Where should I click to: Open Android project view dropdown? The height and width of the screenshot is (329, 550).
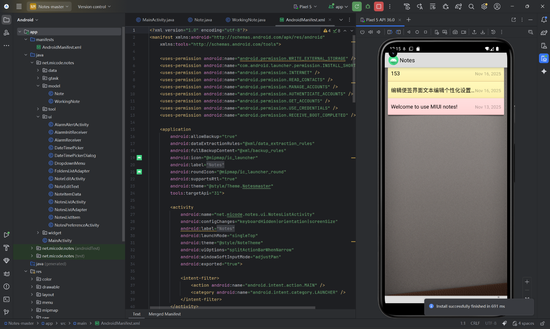click(27, 20)
